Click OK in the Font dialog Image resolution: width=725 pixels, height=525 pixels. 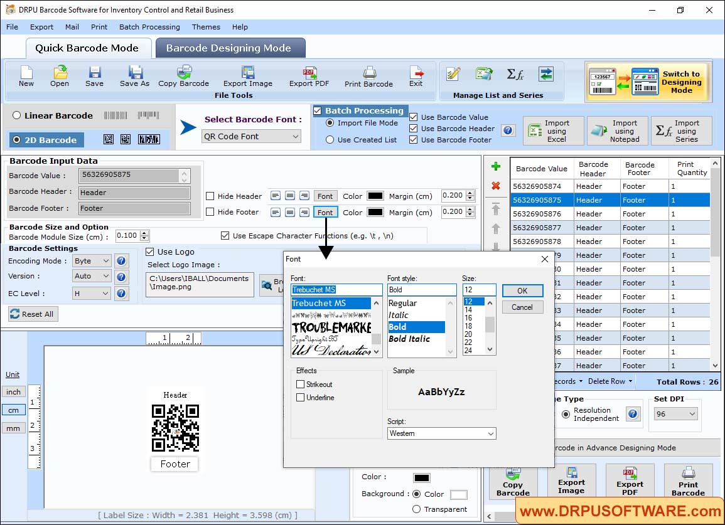(522, 290)
